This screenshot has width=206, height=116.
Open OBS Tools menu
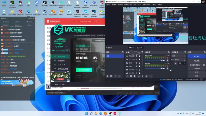(153, 5)
